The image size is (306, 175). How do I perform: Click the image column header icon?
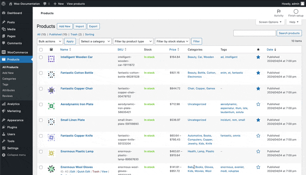click(51, 50)
